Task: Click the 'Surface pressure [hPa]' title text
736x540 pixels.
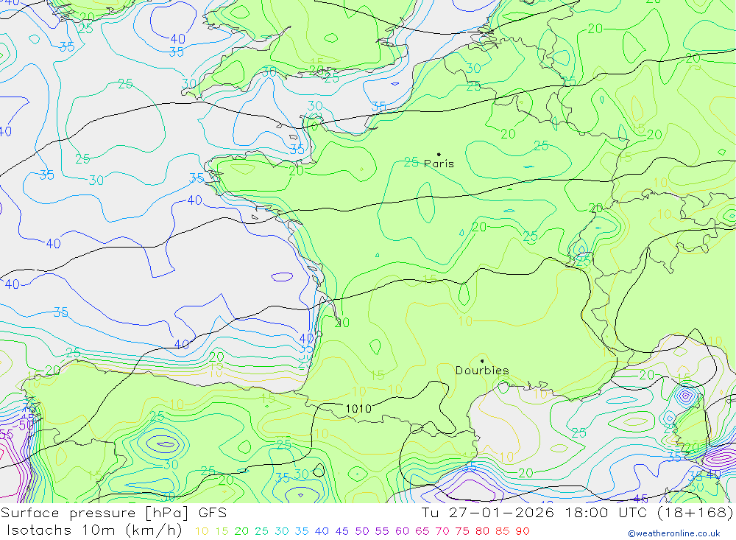Action: click(95, 513)
